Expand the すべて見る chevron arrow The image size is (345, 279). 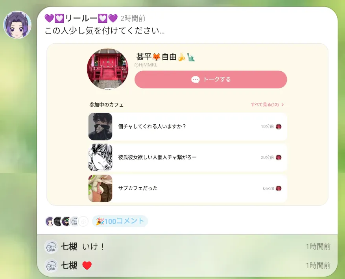tap(282, 105)
